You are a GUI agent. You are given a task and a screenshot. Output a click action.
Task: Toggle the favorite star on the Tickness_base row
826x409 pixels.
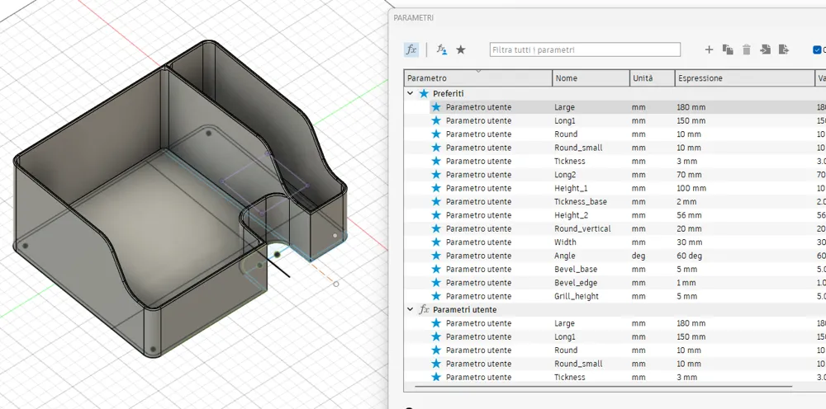[436, 202]
